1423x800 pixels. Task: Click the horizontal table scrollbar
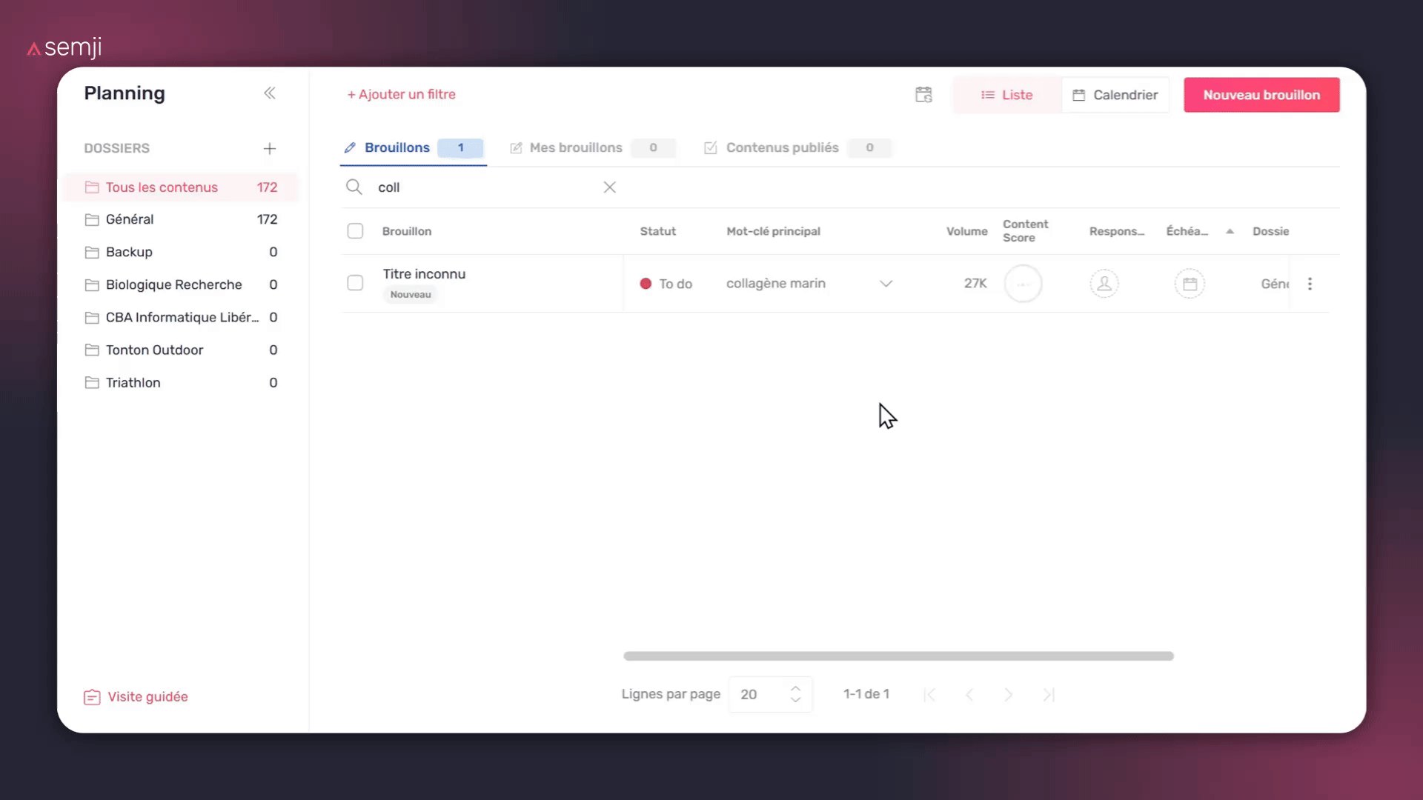pos(898,656)
